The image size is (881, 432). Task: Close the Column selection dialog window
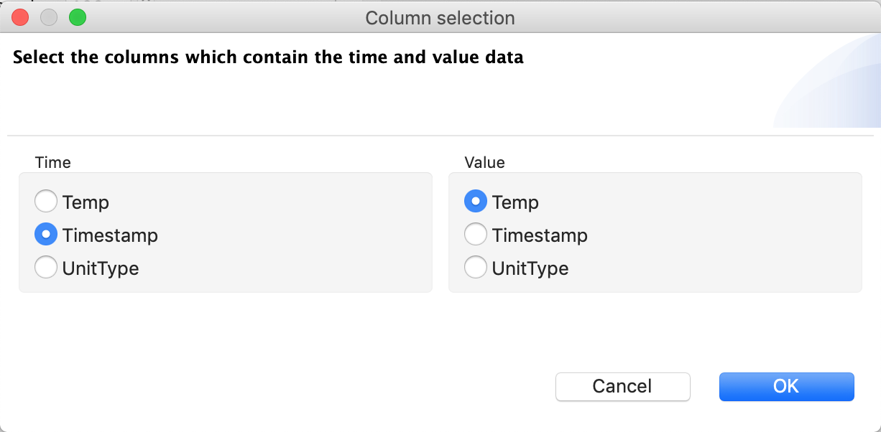(20, 18)
